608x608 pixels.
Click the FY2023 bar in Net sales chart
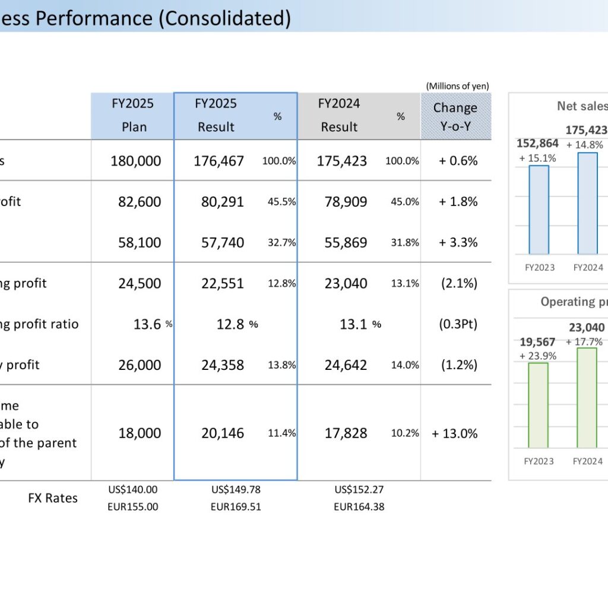[539, 210]
